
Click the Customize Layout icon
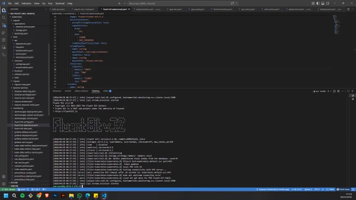(313, 4)
